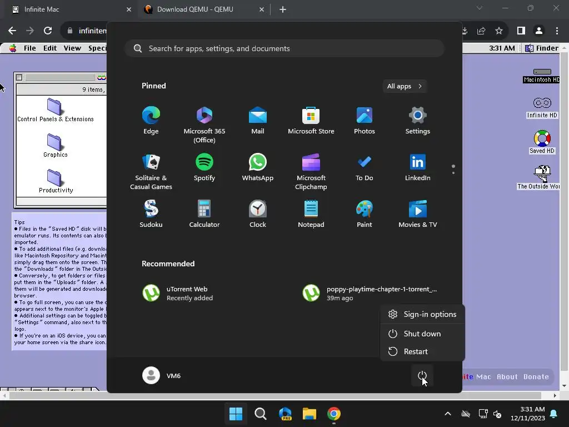The height and width of the screenshot is (427, 569).
Task: Open the Apple menu
Action: pyautogui.click(x=13, y=48)
